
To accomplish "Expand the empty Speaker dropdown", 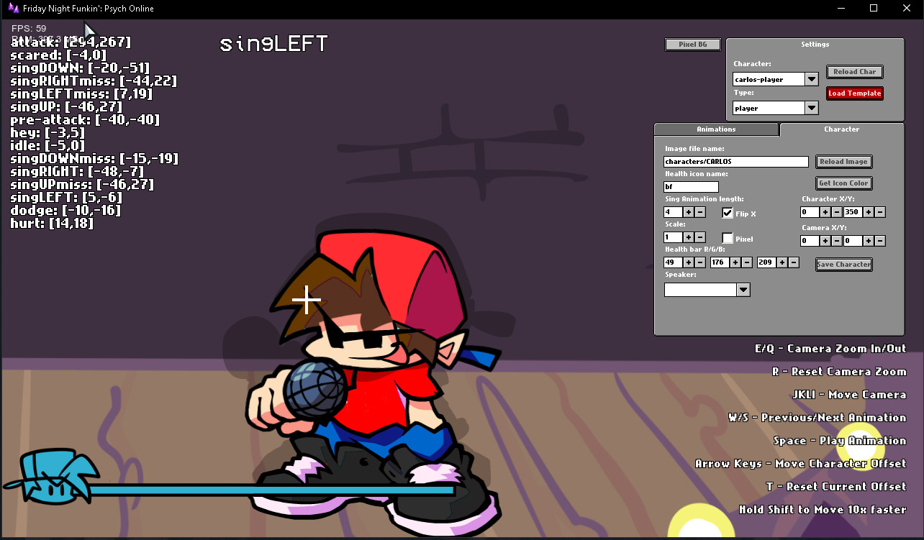I will pos(743,290).
